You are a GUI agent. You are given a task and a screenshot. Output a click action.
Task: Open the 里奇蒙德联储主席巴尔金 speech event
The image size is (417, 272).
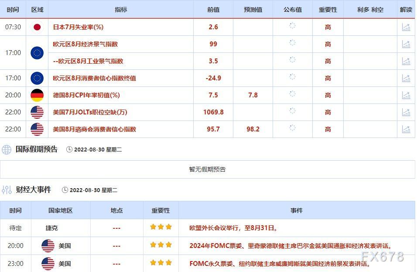[x=291, y=246]
